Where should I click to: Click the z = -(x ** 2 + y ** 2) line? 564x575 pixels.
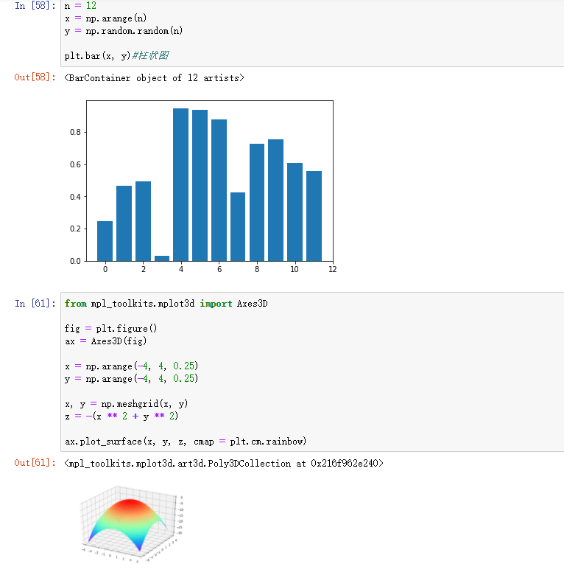121,417
